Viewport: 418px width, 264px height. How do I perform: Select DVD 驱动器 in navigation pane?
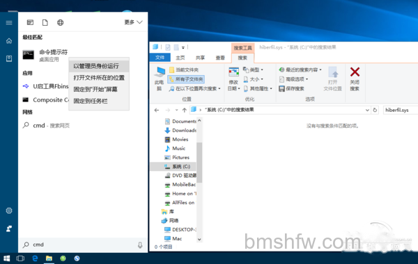click(x=180, y=176)
